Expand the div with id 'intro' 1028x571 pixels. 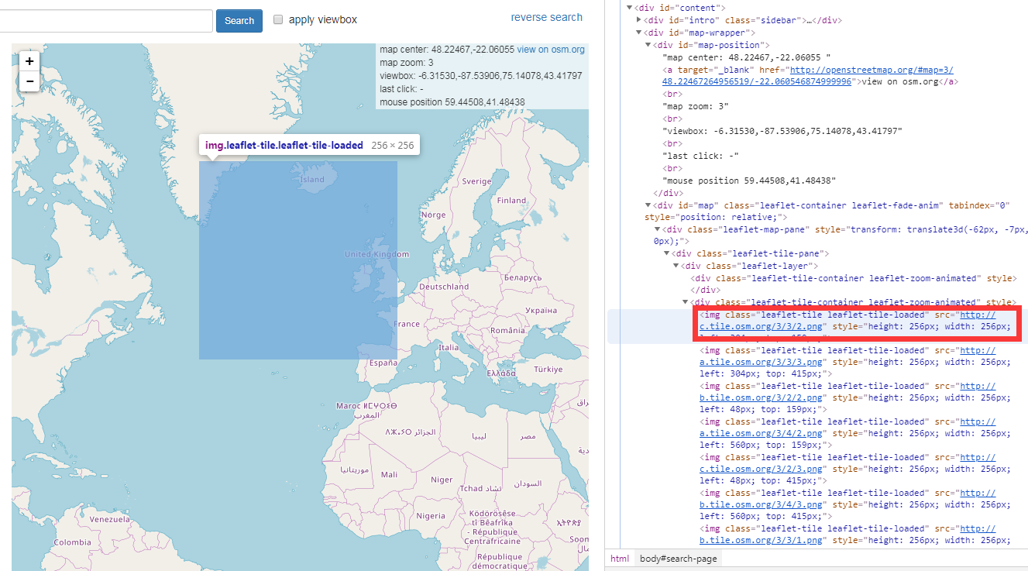pyautogui.click(x=639, y=20)
